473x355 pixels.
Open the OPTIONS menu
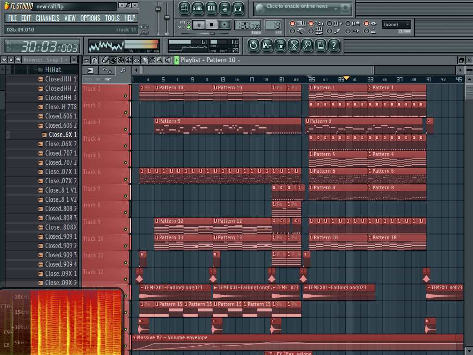pos(90,18)
